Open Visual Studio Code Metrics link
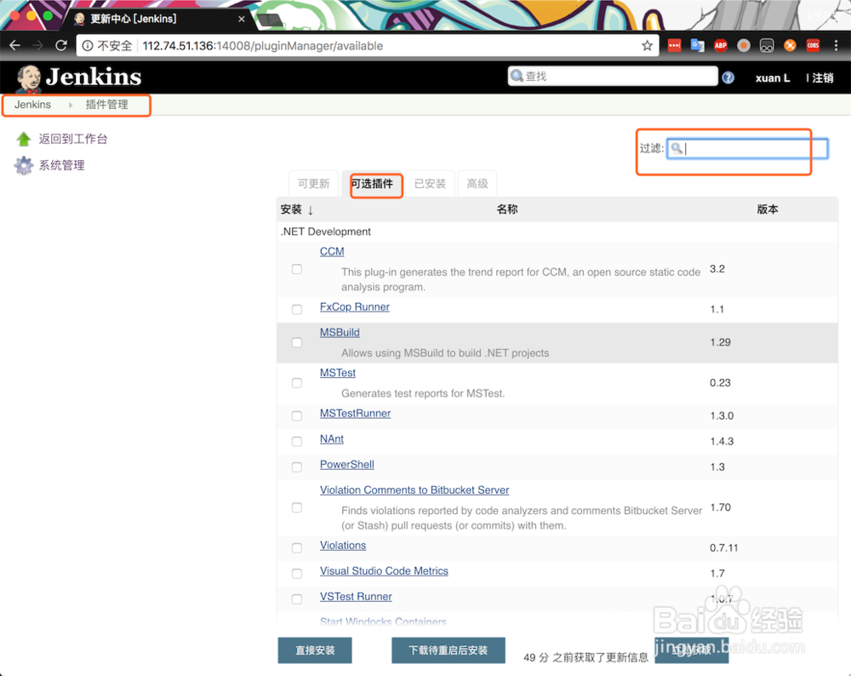Viewport: 851px width, 676px height. pos(384,571)
